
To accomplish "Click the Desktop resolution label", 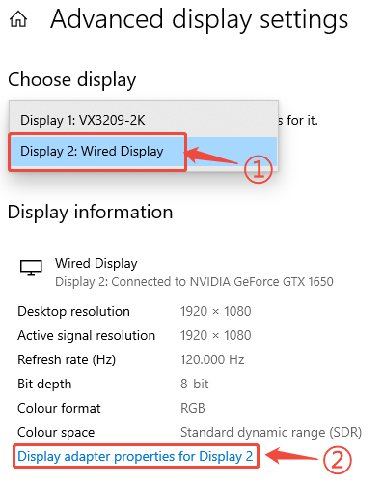I will (73, 311).
